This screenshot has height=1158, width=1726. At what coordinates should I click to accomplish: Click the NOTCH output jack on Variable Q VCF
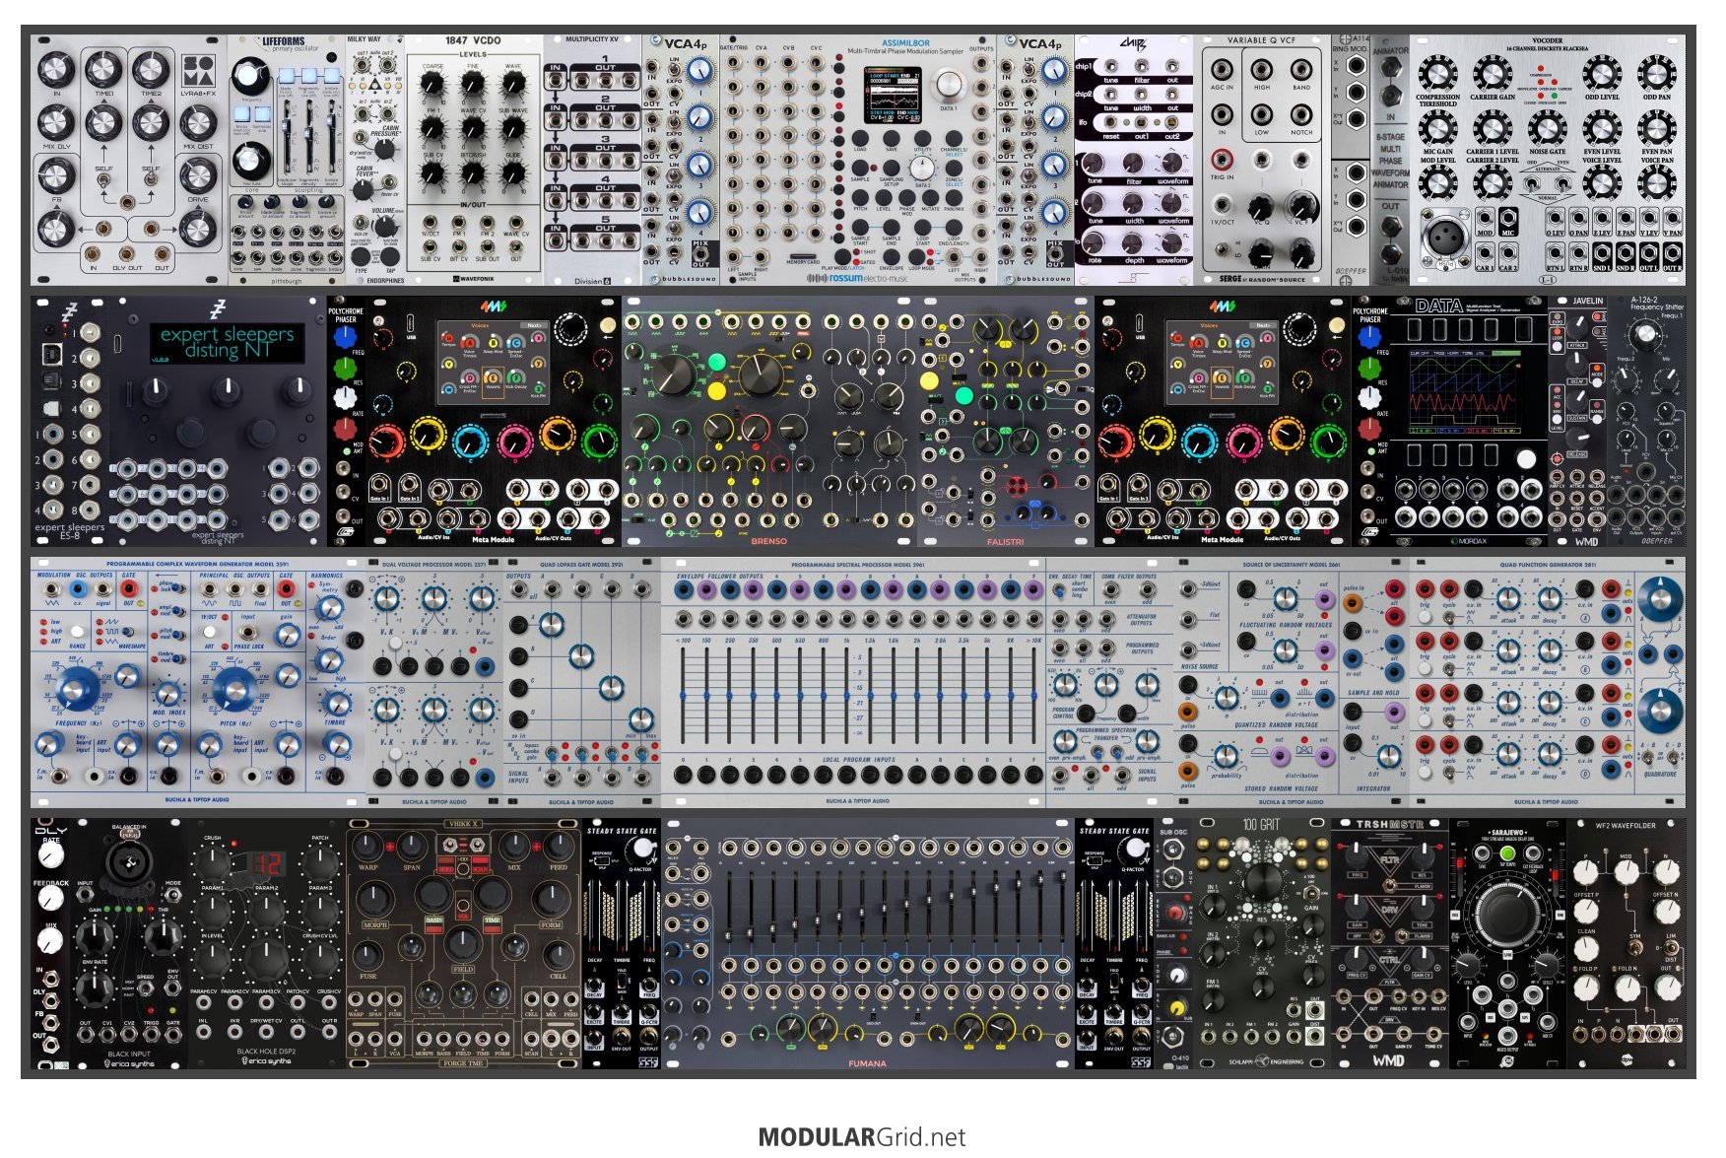point(1301,114)
